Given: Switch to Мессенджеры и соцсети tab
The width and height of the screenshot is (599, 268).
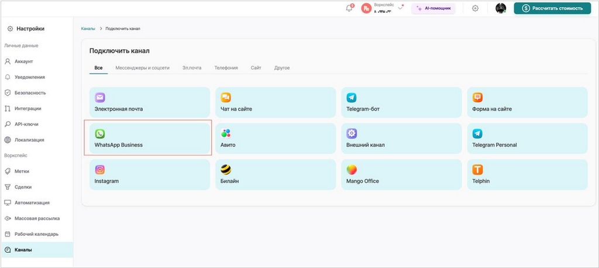Looking at the screenshot, I should point(142,68).
